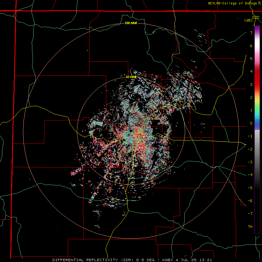This screenshot has width=262, height=262.
Task: Click the 7 value on color scale
Action: [x=251, y=33]
